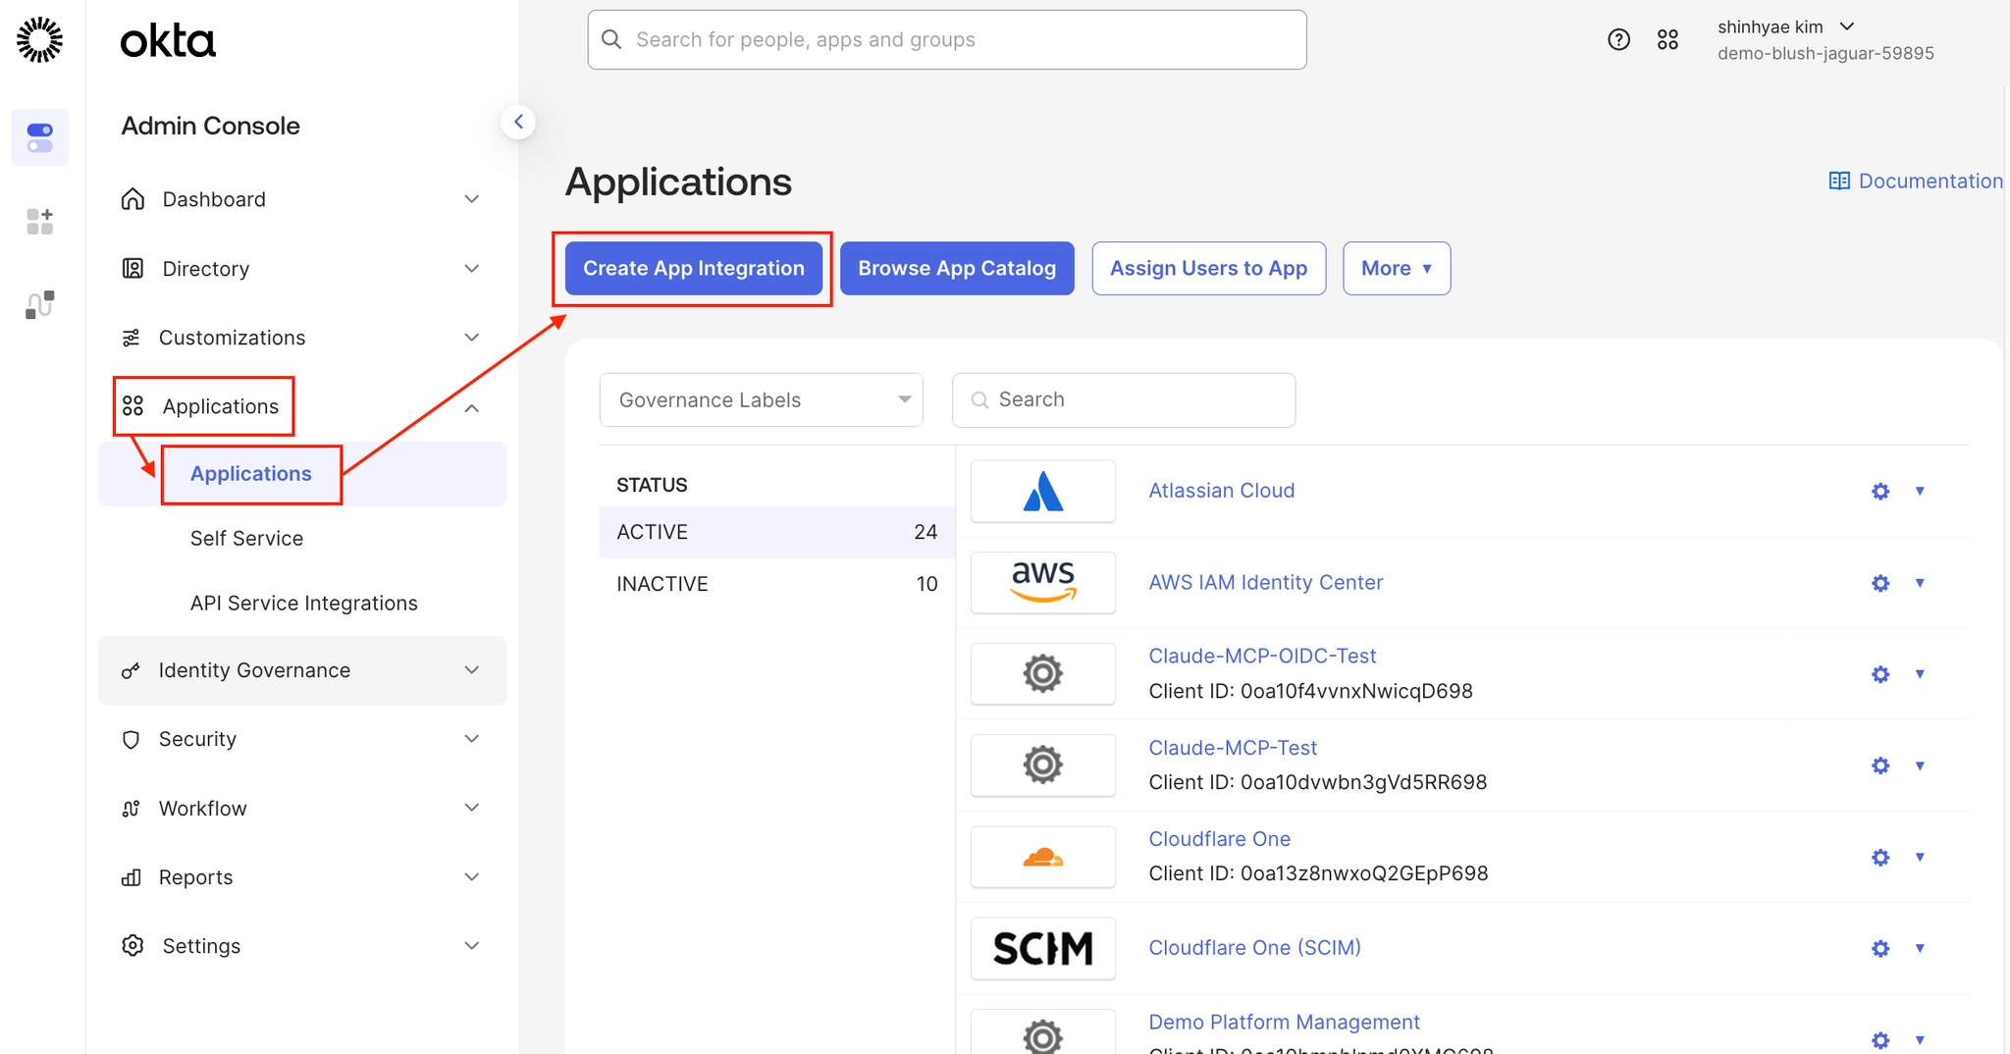The width and height of the screenshot is (2010, 1054).
Task: Open settings gear for AWS IAM Identity Center
Action: click(1880, 583)
